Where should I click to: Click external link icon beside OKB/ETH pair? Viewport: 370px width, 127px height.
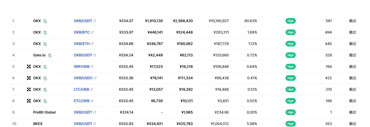pyautogui.click(x=92, y=44)
